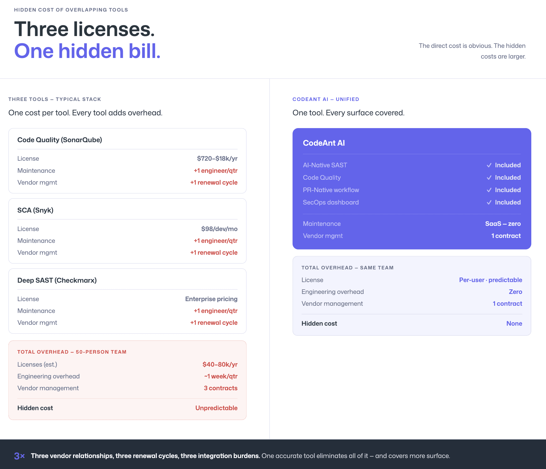Image resolution: width=546 pixels, height=469 pixels.
Task: Click the 'Per-user · predictable' license value
Action: click(x=490, y=280)
